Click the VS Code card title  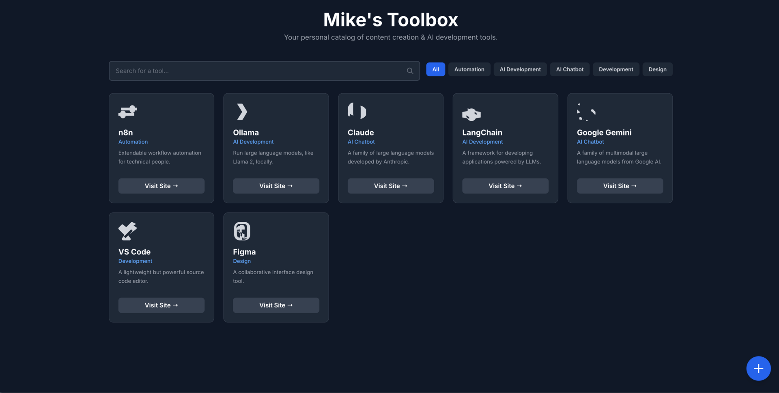coord(134,252)
